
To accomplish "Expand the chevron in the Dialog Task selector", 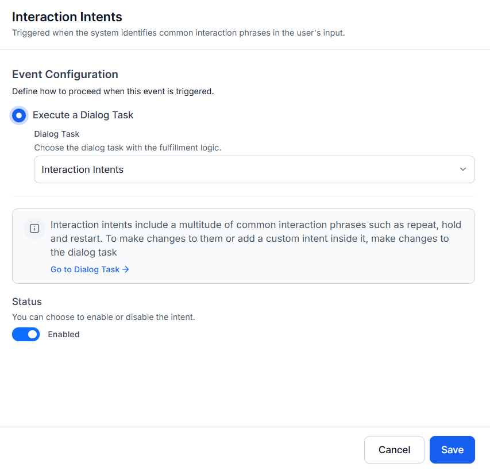I will 463,169.
